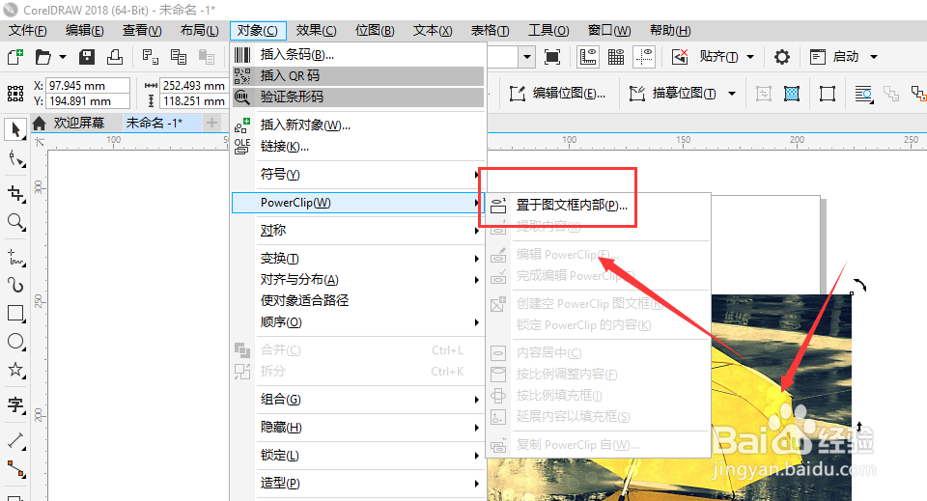The height and width of the screenshot is (501, 927).
Task: Select the Zoom magnifier tool
Action: pos(15,222)
